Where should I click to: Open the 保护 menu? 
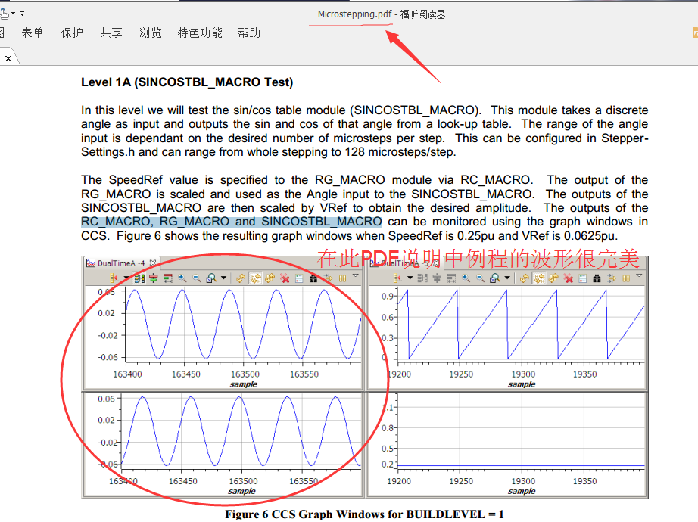72,33
